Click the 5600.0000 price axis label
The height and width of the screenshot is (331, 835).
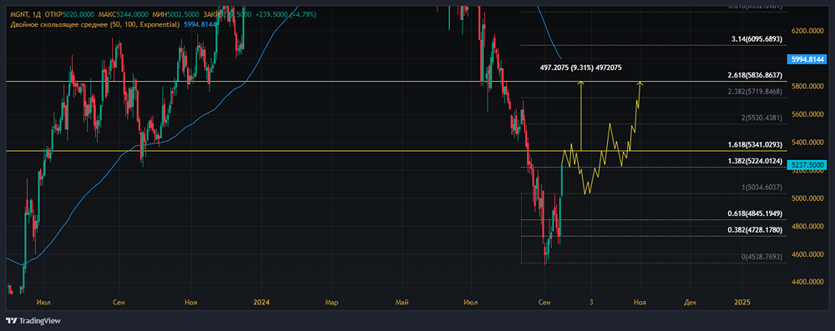(807, 114)
